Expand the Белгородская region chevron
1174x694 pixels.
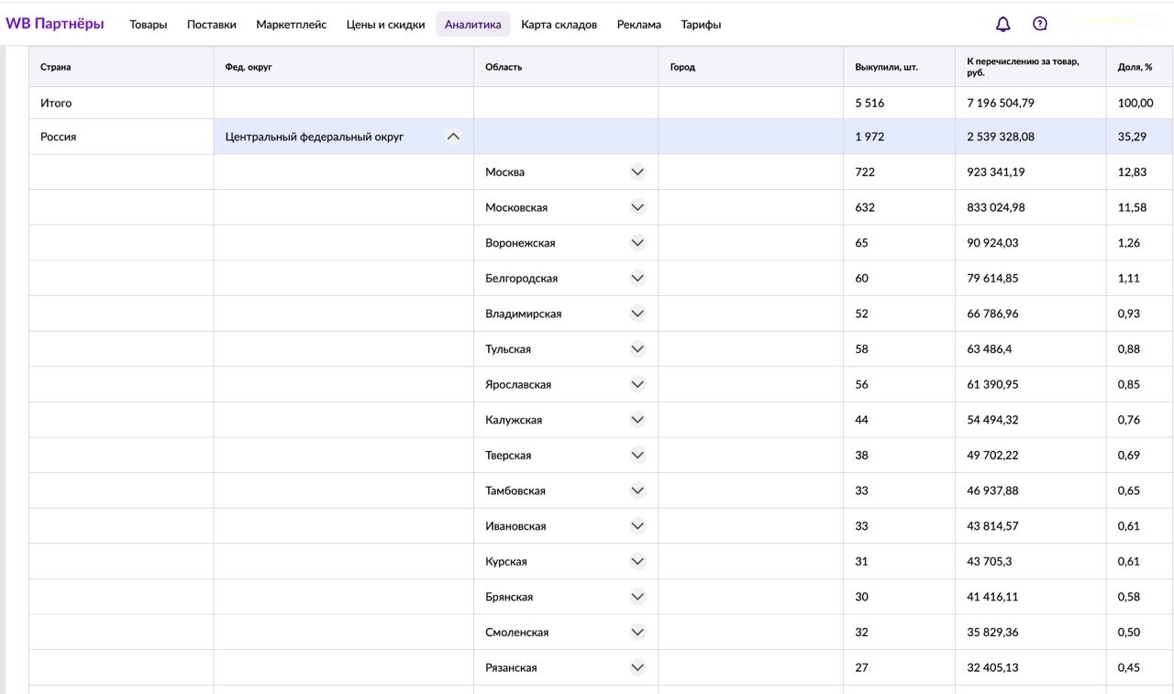(637, 278)
